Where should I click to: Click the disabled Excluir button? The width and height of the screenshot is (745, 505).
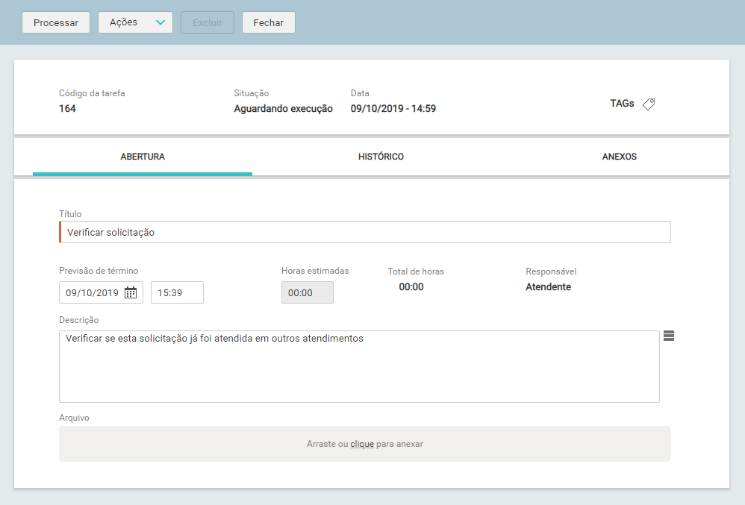[208, 22]
